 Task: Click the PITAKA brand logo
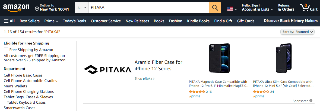[107, 69]
